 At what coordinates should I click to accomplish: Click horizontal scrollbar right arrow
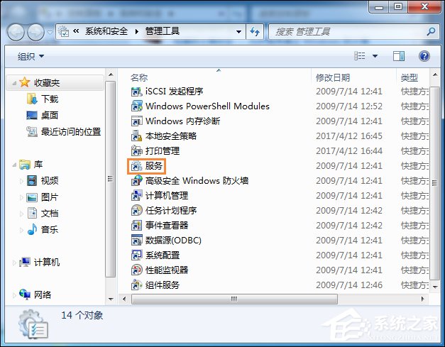(x=423, y=299)
